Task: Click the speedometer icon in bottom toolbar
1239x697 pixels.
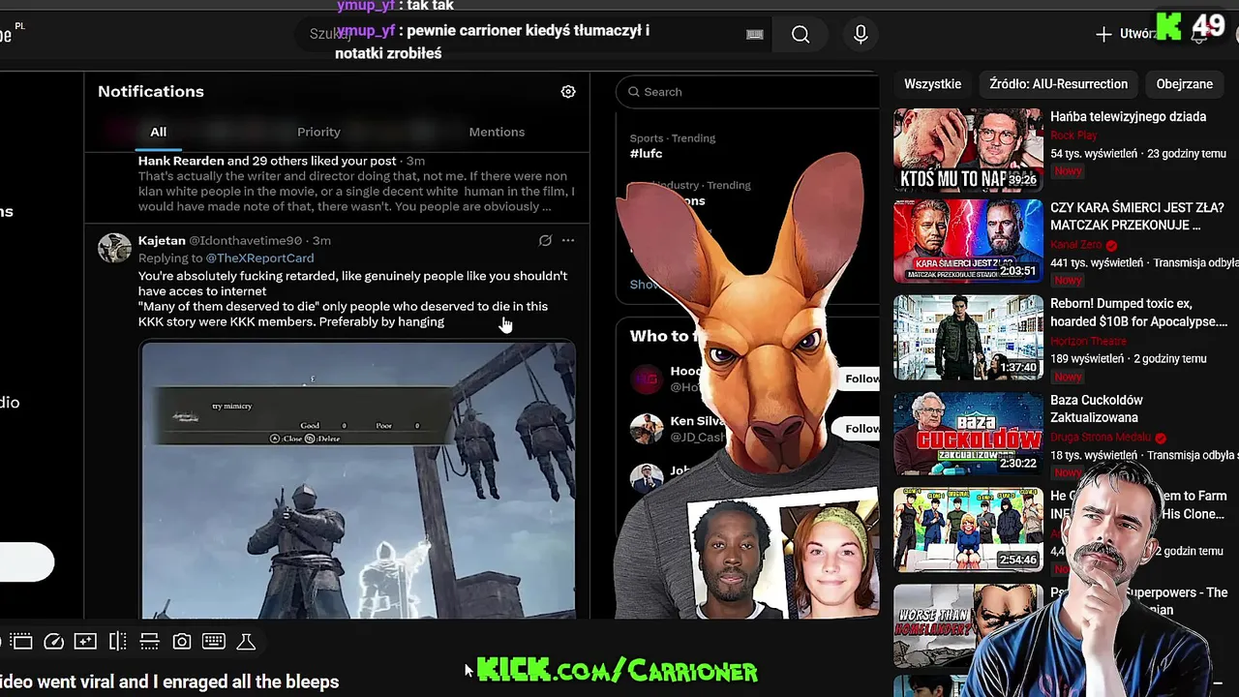Action: pyautogui.click(x=54, y=641)
